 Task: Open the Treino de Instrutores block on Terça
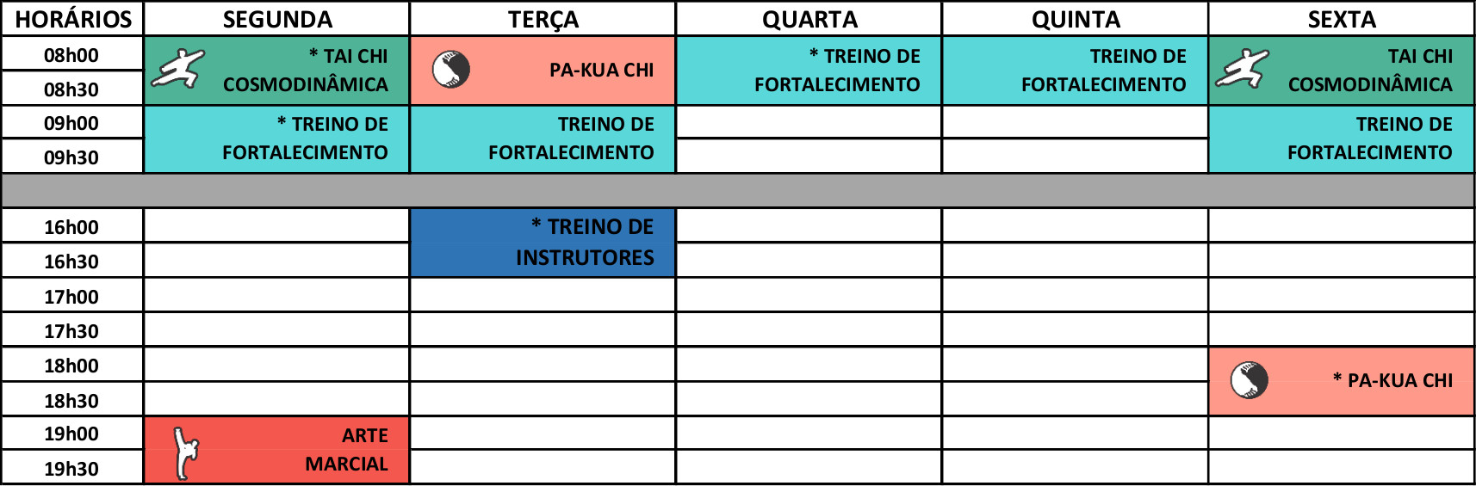[x=543, y=243]
